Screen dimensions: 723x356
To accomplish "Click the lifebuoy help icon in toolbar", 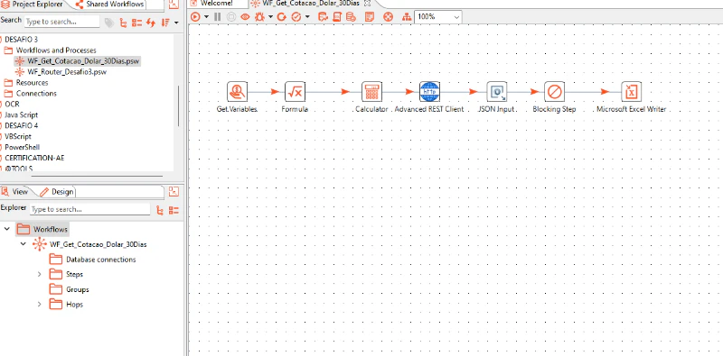I will pos(389,17).
